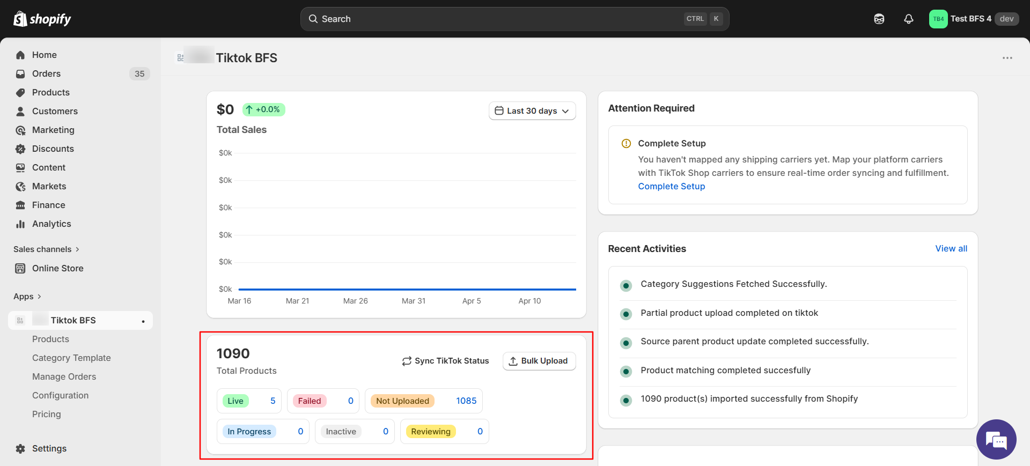Click the Home icon in sidebar
This screenshot has height=466, width=1030.
20,55
